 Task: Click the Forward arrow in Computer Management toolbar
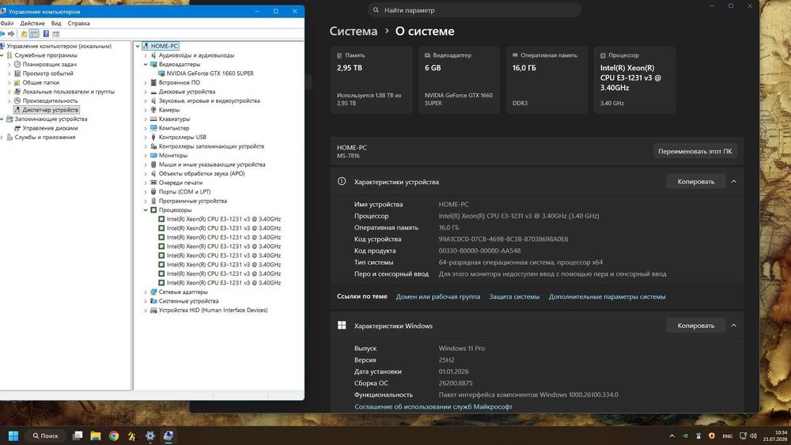pyautogui.click(x=11, y=34)
